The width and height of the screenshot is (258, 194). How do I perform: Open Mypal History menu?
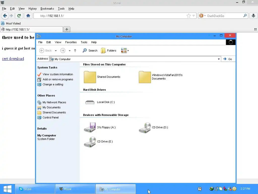33,9
